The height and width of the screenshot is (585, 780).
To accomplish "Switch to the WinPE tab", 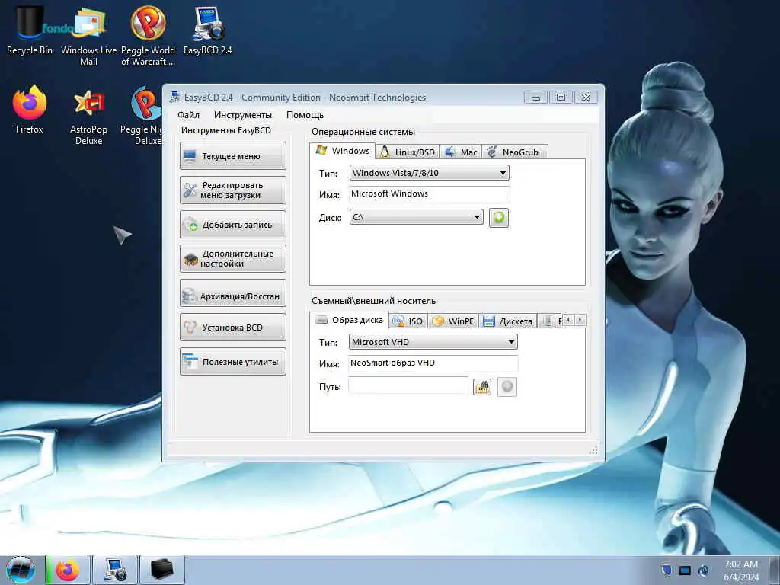I will [453, 321].
